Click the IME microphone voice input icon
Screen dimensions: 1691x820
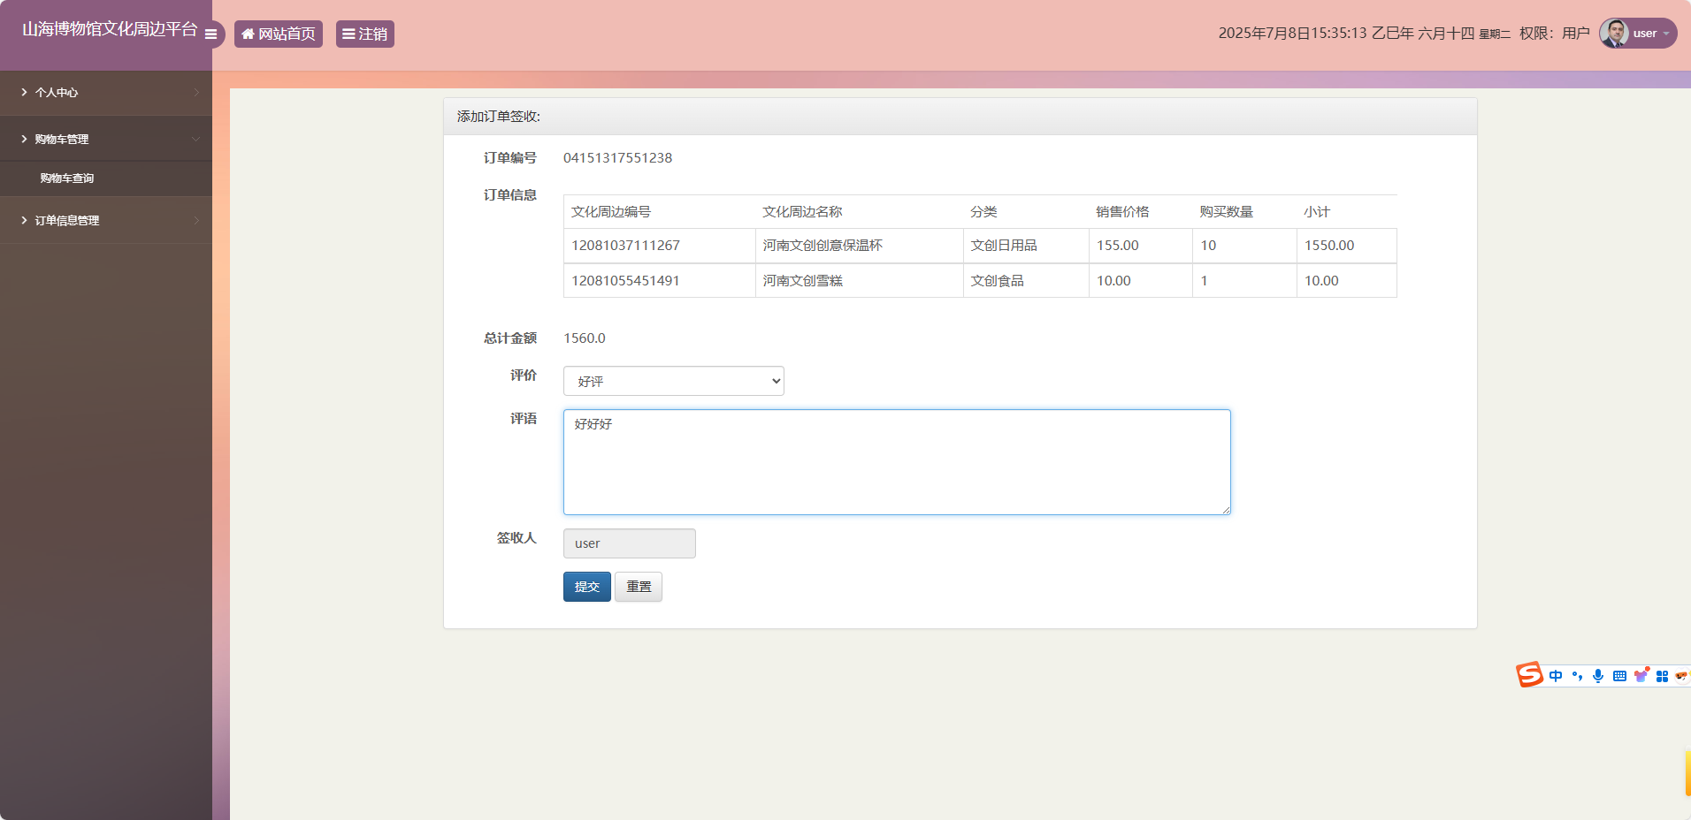coord(1598,676)
